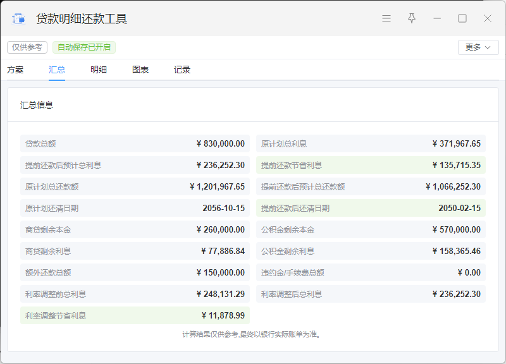Click the 商贷剩余本金 label

pyautogui.click(x=48, y=230)
